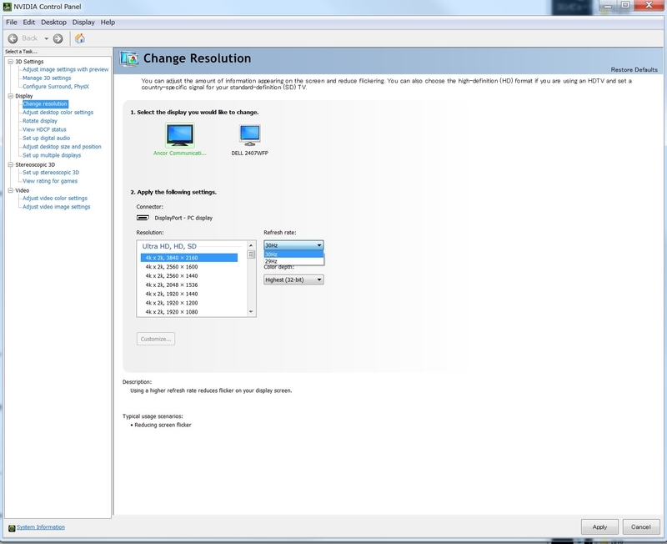Click the NVIDIA Control Panel title icon
The width and height of the screenshot is (667, 544).
[x=7, y=7]
